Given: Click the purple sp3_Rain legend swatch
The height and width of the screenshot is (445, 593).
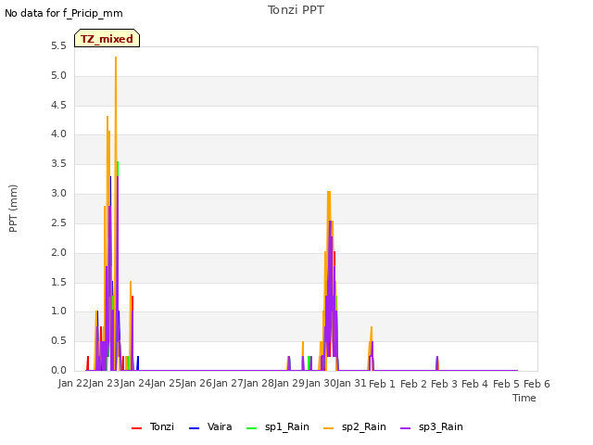Looking at the screenshot, I should (x=405, y=428).
